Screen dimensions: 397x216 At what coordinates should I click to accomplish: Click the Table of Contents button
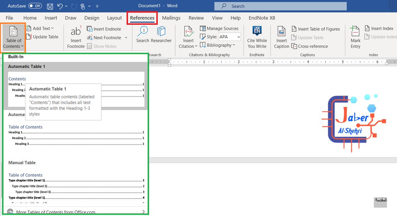pos(13,37)
